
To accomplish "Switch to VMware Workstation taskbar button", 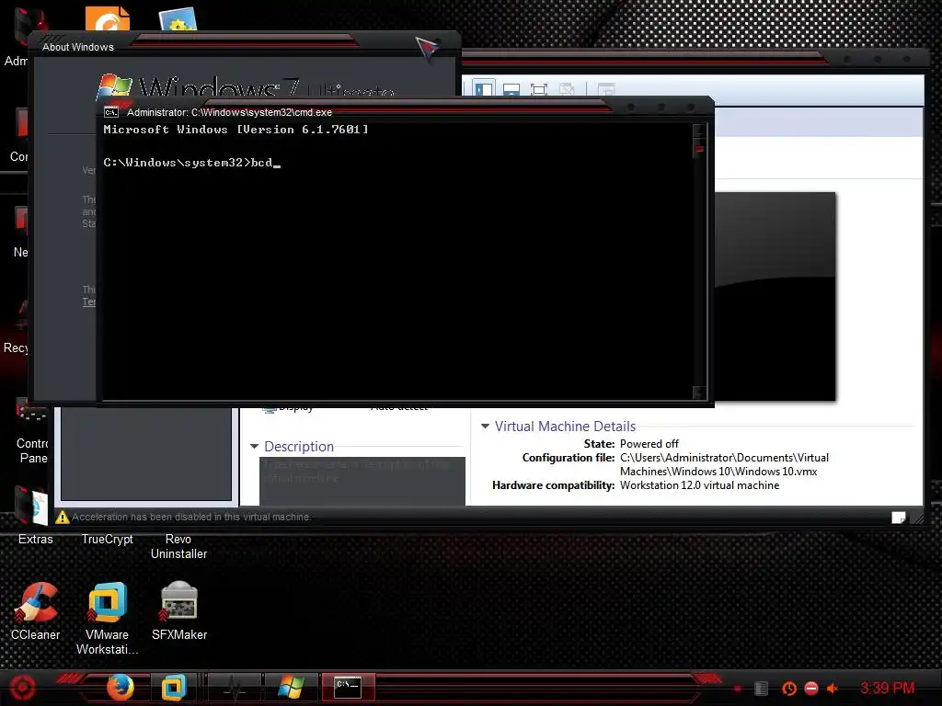I will (x=174, y=687).
